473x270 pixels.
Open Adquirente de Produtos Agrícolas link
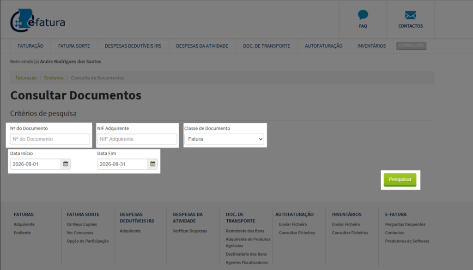[x=248, y=242]
